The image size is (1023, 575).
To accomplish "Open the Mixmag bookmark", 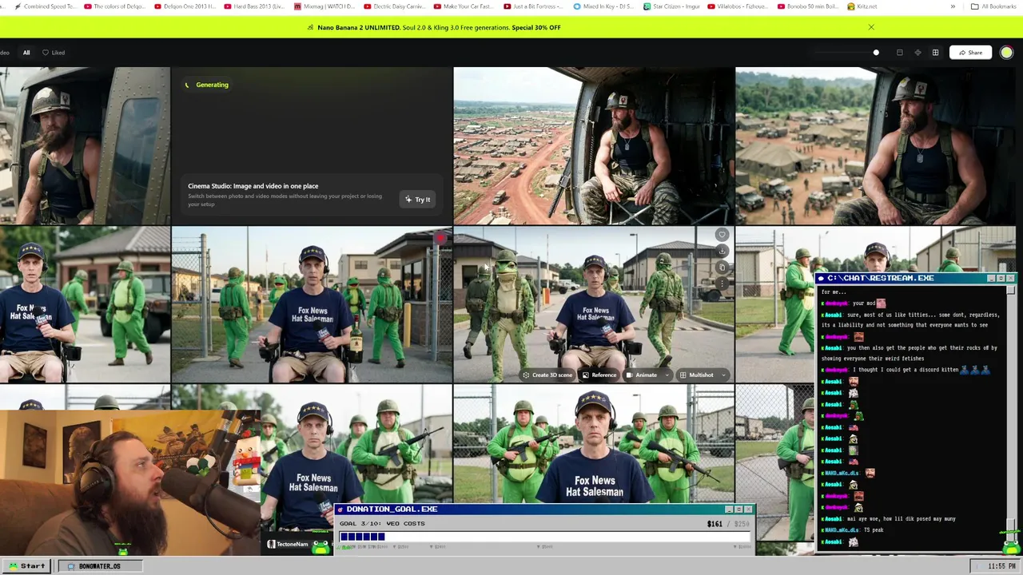I will 324,6.
